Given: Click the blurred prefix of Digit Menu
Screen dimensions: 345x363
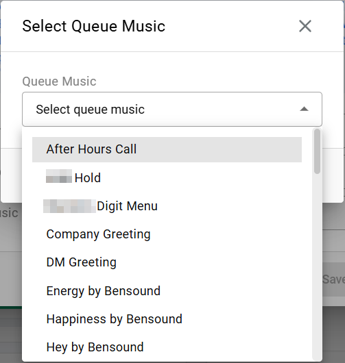Looking at the screenshot, I should pos(69,206).
